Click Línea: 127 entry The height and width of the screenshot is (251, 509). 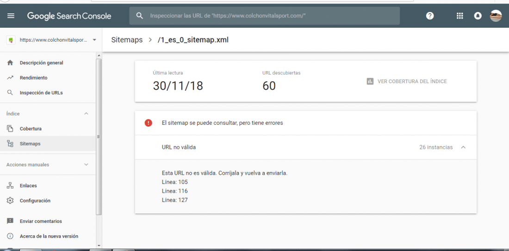click(x=175, y=200)
